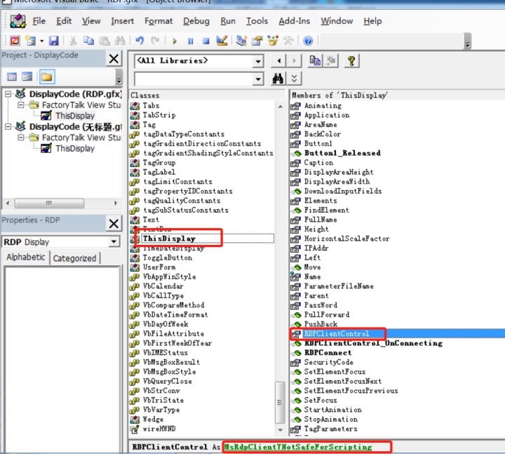Click the Insert UserForm toolbar icon
Screen dimensions: 505x454
tap(31, 41)
